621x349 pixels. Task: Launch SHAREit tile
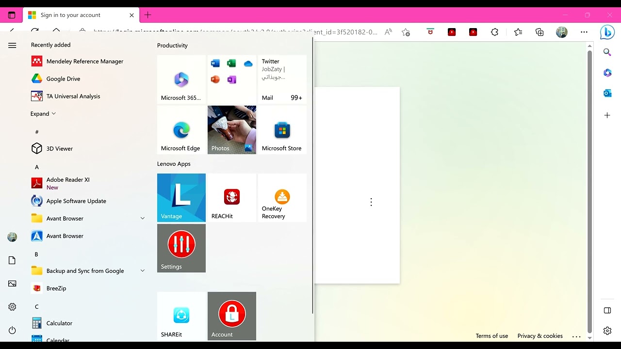click(x=181, y=316)
